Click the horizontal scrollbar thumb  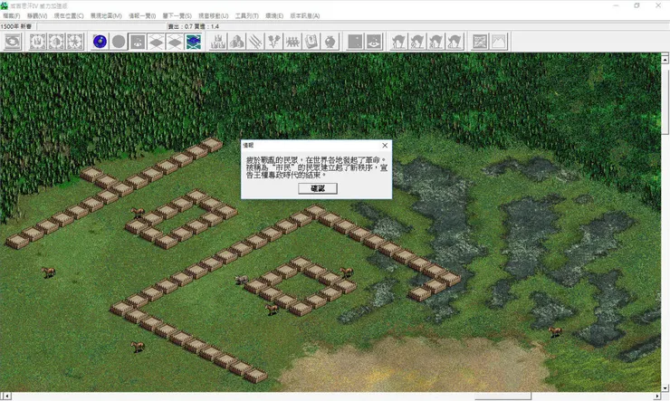pyautogui.click(x=502, y=396)
